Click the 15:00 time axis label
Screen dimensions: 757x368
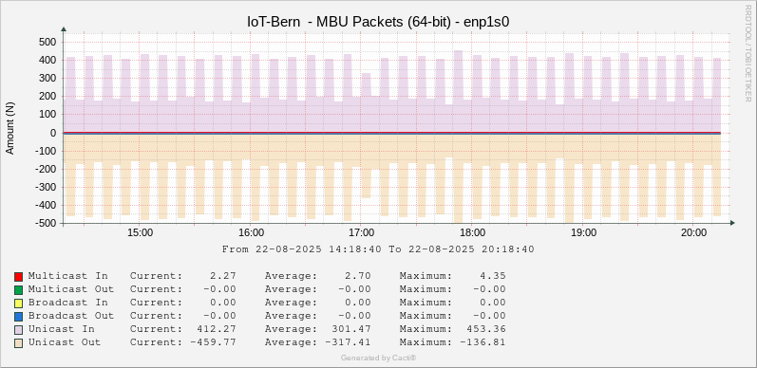click(x=140, y=233)
